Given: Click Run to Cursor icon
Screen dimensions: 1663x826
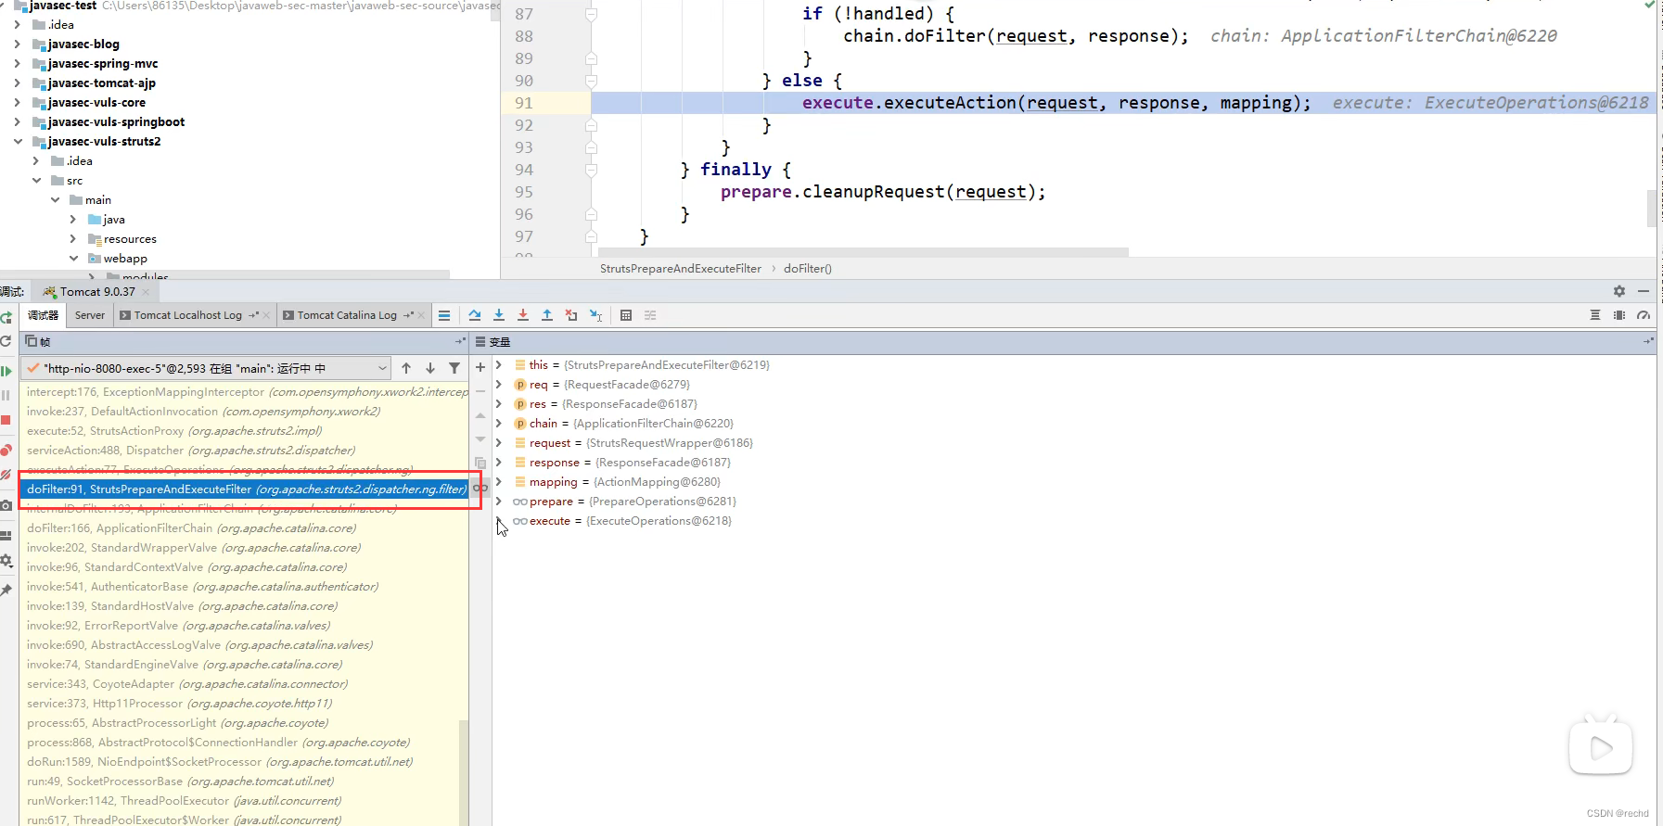Looking at the screenshot, I should (x=595, y=315).
